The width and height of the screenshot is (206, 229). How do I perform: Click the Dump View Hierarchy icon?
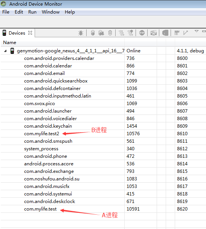165,33
